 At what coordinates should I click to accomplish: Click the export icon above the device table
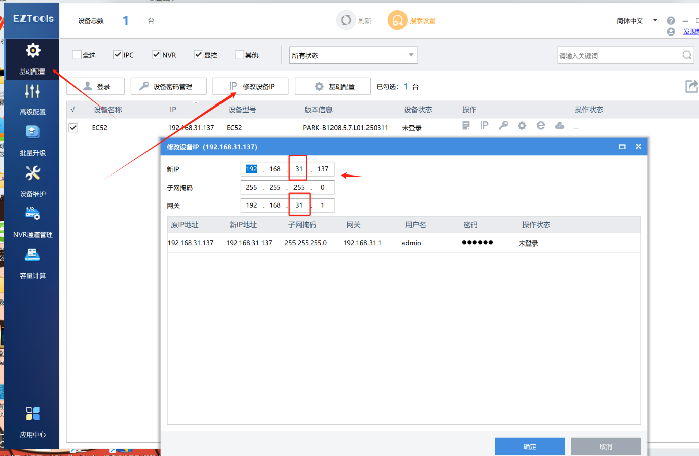click(692, 86)
